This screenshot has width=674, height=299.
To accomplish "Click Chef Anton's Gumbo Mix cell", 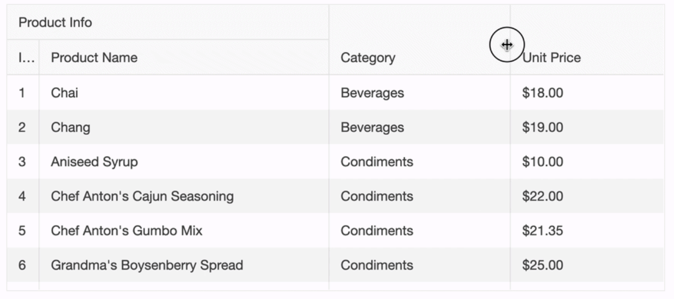I will (x=127, y=231).
